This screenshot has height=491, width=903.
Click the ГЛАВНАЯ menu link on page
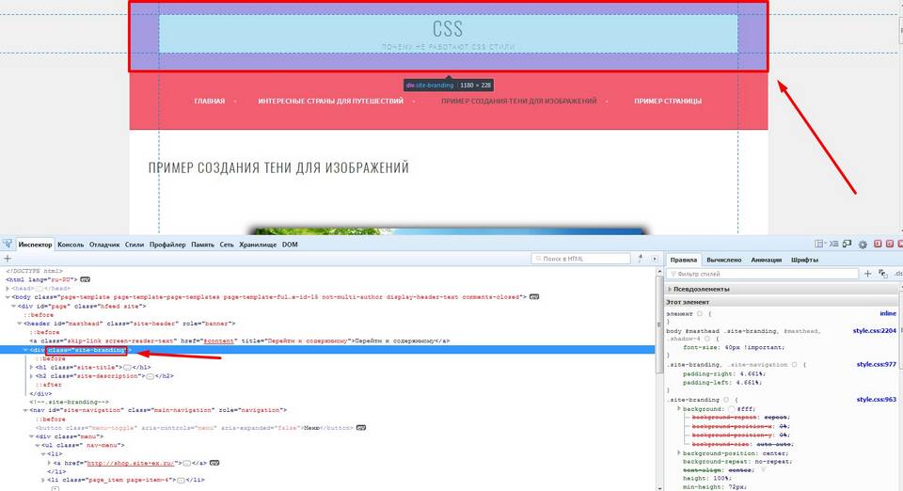click(x=210, y=102)
